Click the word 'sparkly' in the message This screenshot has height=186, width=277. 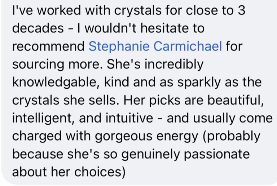coord(199,83)
